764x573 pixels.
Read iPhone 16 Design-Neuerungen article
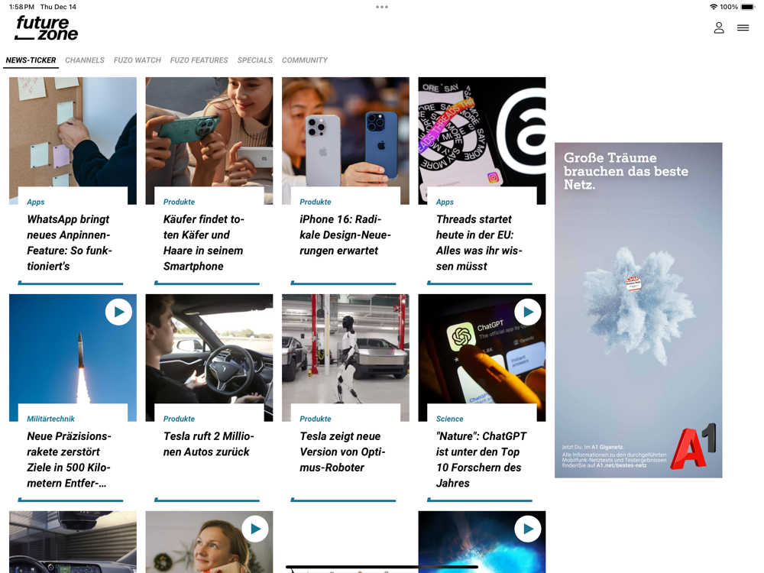click(345, 235)
